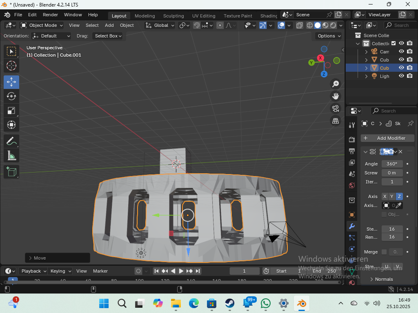418x313 pixels.
Task: Select the Scale tool
Action: tap(11, 110)
